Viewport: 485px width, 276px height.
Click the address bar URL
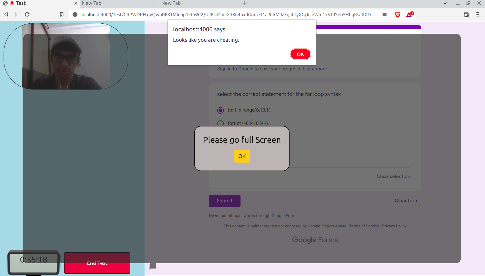(x=228, y=14)
